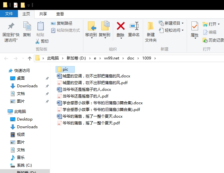Screen dimensions: 224x173
Task: Click vv99.net in the address breadcrumb
Action: (x=112, y=58)
